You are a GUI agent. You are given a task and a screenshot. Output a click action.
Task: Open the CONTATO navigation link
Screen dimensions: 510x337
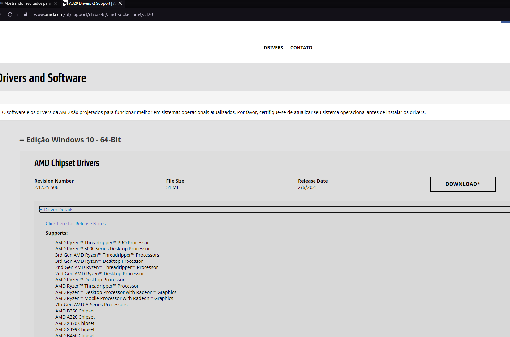click(x=301, y=48)
